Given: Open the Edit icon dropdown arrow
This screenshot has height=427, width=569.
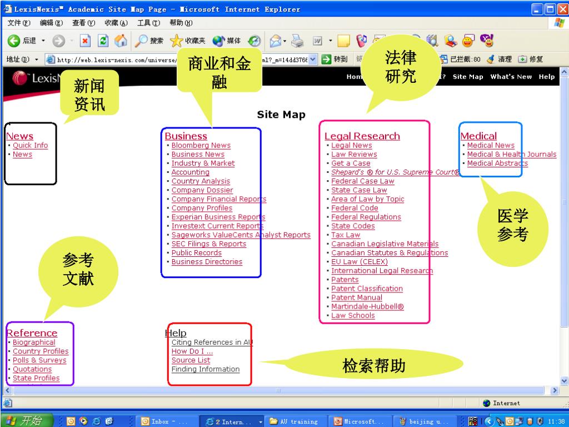Looking at the screenshot, I should 330,41.
